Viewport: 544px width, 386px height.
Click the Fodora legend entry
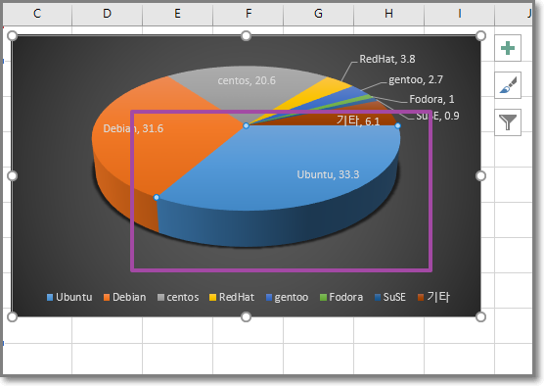(341, 298)
